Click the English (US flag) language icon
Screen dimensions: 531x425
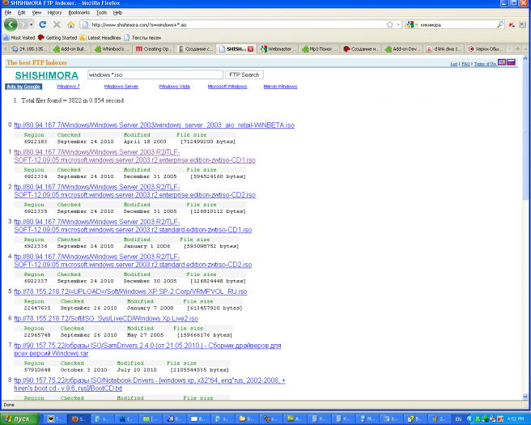pos(502,62)
